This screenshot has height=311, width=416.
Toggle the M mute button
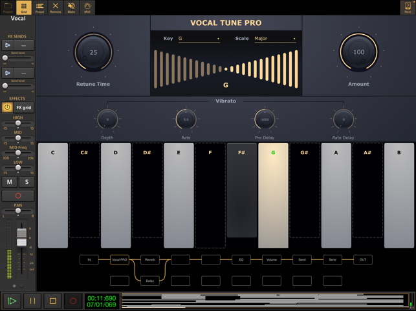10,182
